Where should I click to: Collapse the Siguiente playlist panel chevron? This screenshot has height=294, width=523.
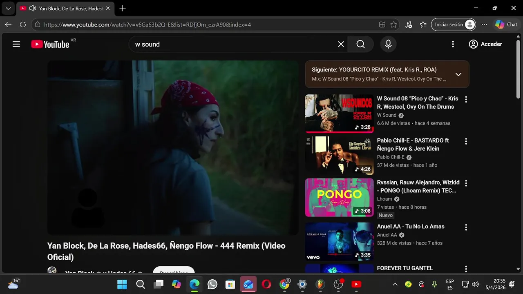click(x=458, y=74)
